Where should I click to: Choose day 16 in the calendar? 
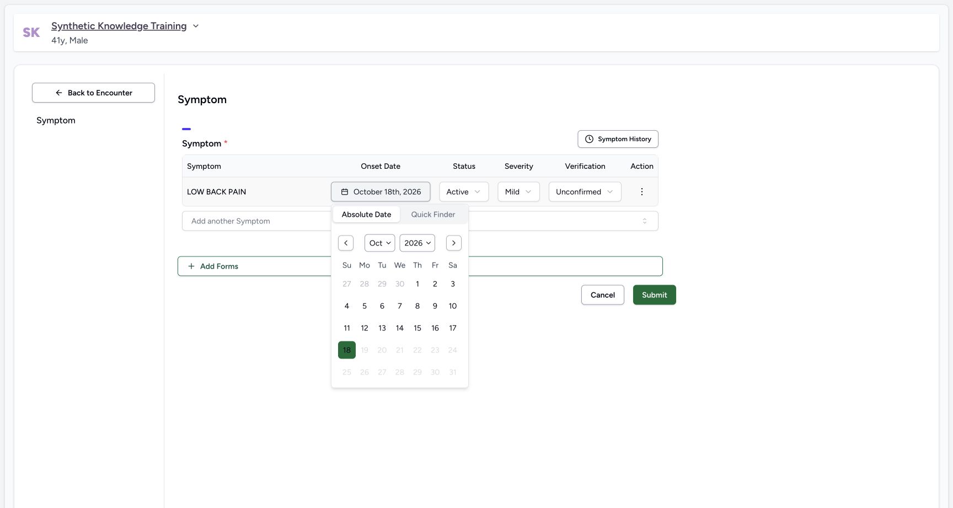(435, 328)
